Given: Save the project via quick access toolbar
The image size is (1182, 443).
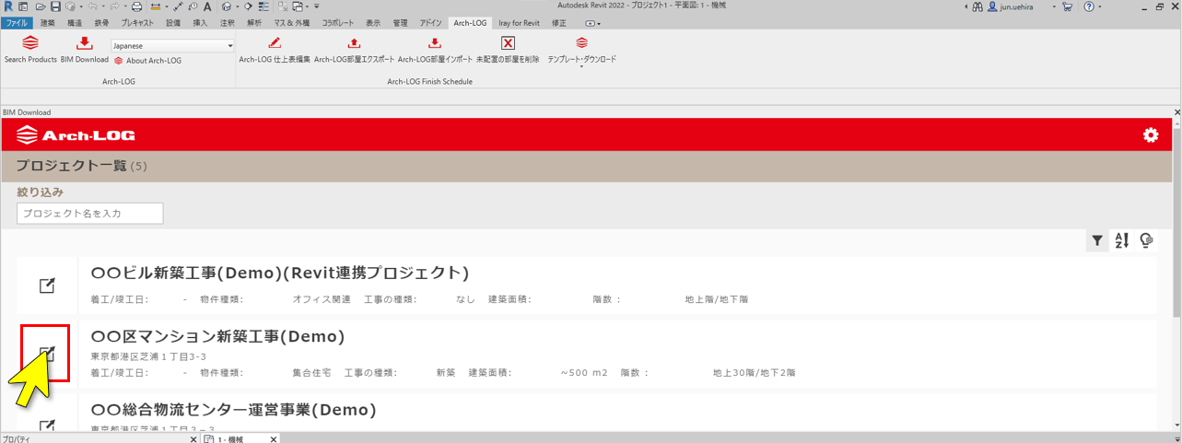Looking at the screenshot, I should (x=55, y=6).
